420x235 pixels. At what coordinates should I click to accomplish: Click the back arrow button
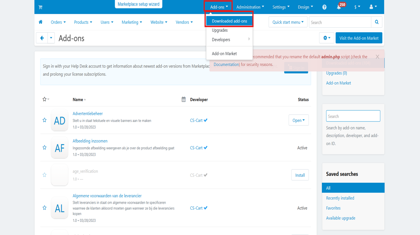coord(42,38)
